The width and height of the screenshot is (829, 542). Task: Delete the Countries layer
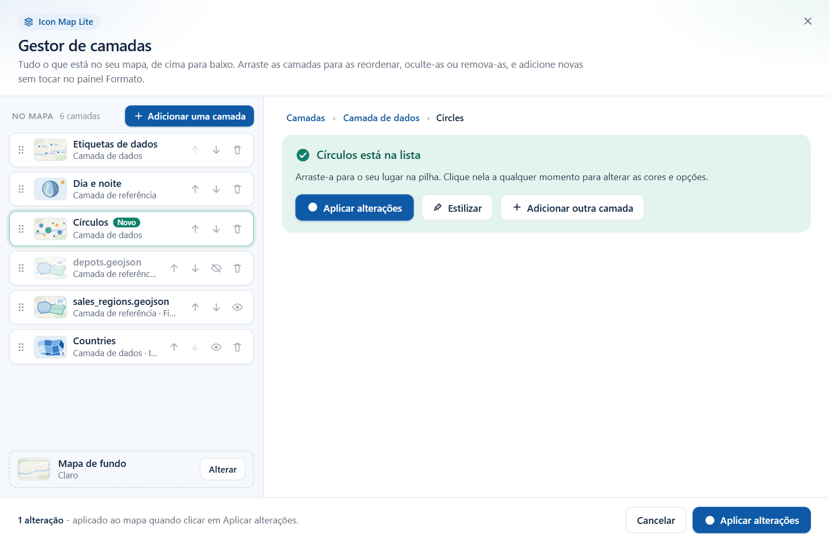pos(237,347)
